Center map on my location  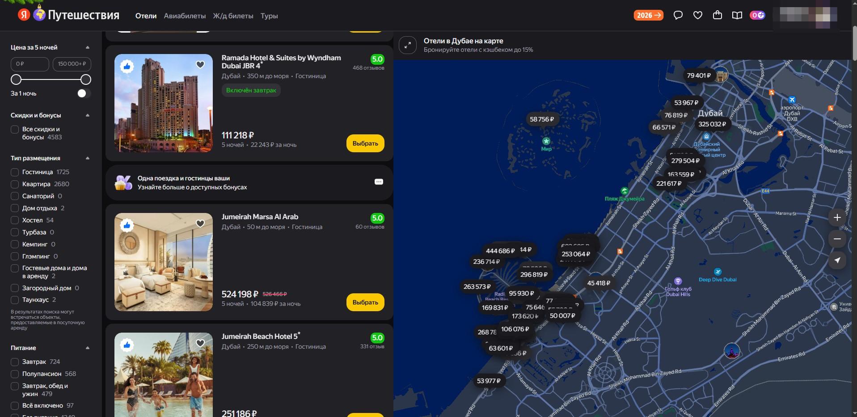837,260
